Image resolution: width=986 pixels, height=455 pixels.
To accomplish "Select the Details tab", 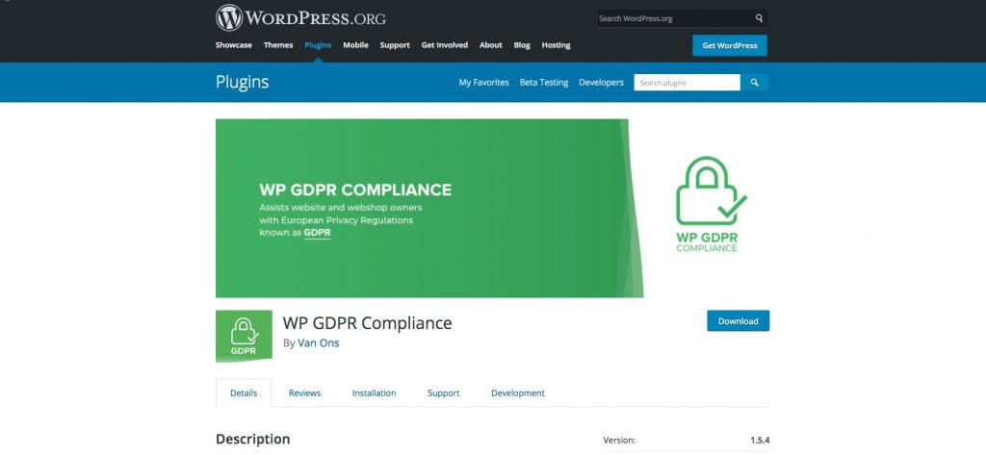I will [x=244, y=392].
